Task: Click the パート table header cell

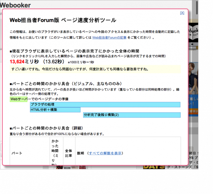Action: point(30,151)
